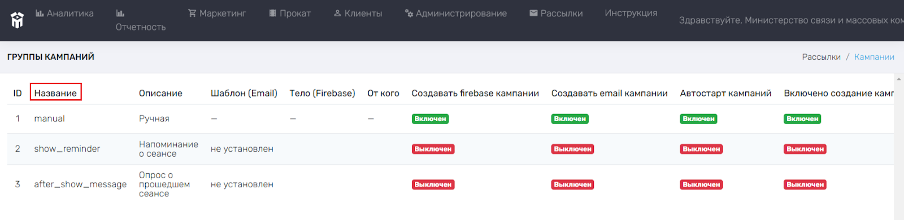Click after_show_message email Выключен badge
Viewport: 904px width, 220px height.
(572, 184)
